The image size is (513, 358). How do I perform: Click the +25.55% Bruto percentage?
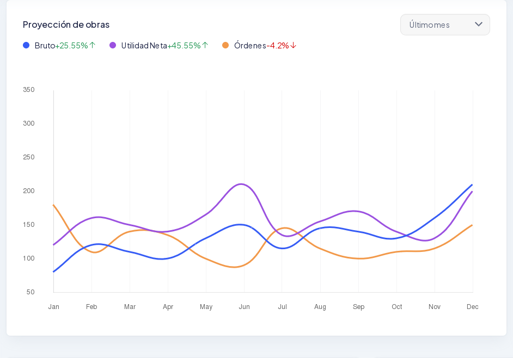coord(72,45)
